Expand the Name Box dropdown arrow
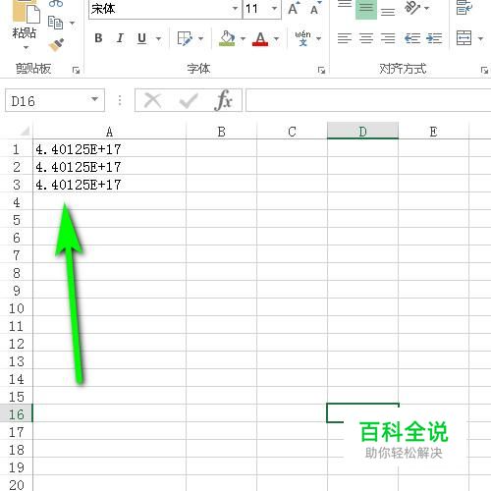The height and width of the screenshot is (491, 491). point(95,99)
